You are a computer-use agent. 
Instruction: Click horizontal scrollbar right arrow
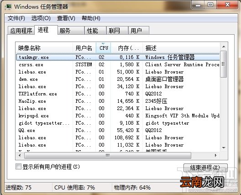coord(216,155)
